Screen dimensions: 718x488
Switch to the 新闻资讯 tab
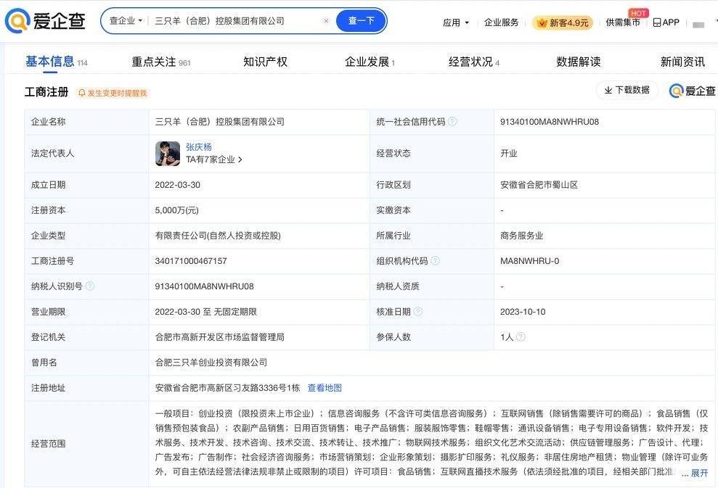point(682,62)
